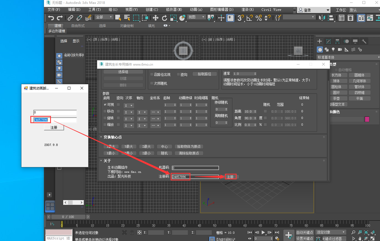380x241 pixels.
Task: Pick the Rectangular Selection Region tool
Action: 136,18
